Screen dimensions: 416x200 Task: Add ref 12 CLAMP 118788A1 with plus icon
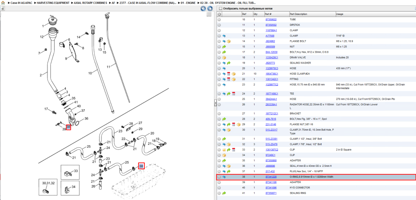219,30
